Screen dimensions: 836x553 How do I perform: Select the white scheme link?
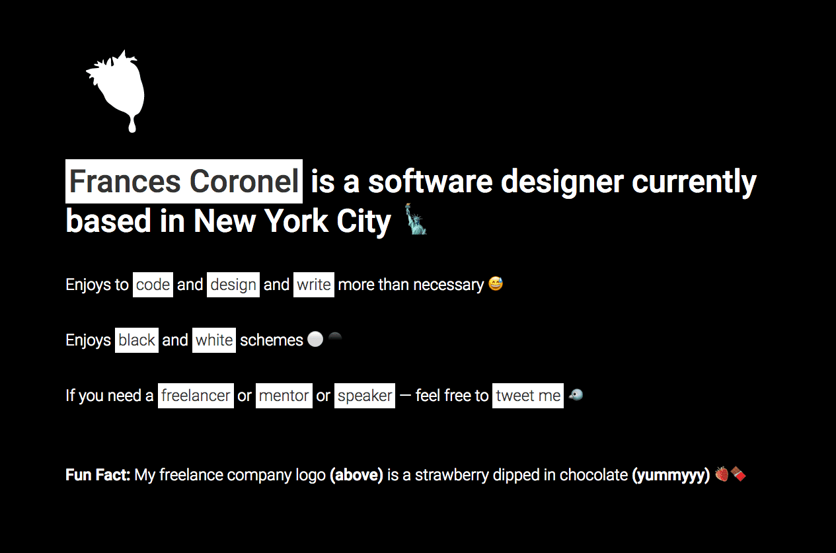point(214,340)
